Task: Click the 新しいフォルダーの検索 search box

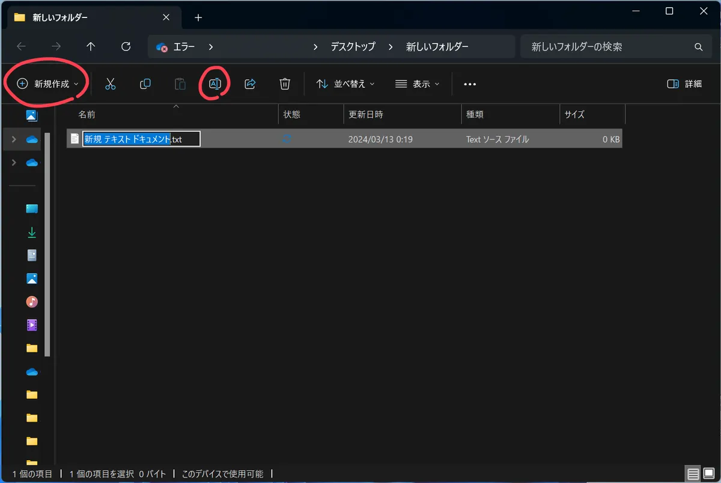Action: coord(610,47)
